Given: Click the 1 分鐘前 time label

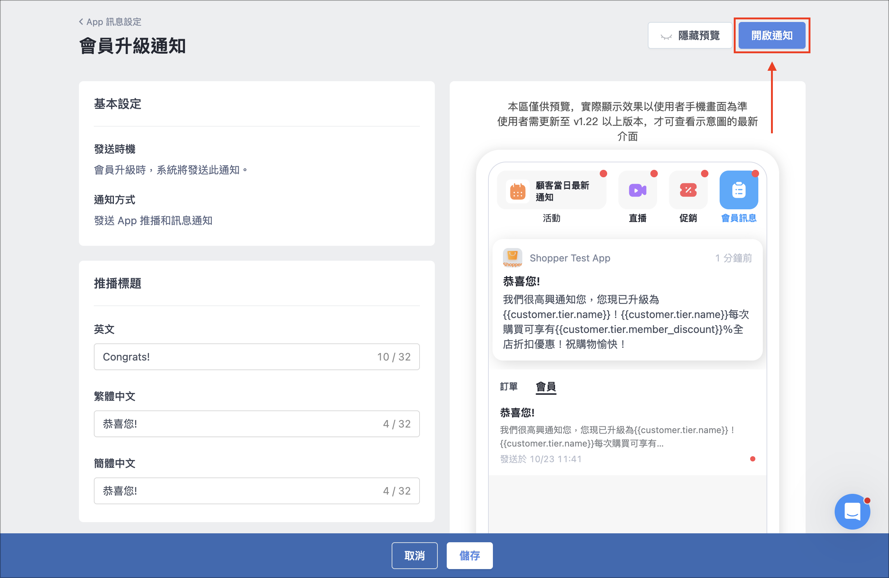Looking at the screenshot, I should coord(733,258).
